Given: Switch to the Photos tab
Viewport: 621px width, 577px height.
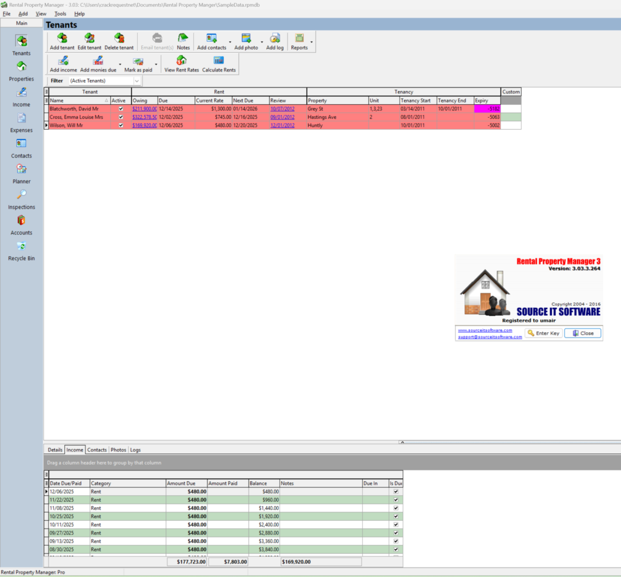Looking at the screenshot, I should pyautogui.click(x=118, y=450).
